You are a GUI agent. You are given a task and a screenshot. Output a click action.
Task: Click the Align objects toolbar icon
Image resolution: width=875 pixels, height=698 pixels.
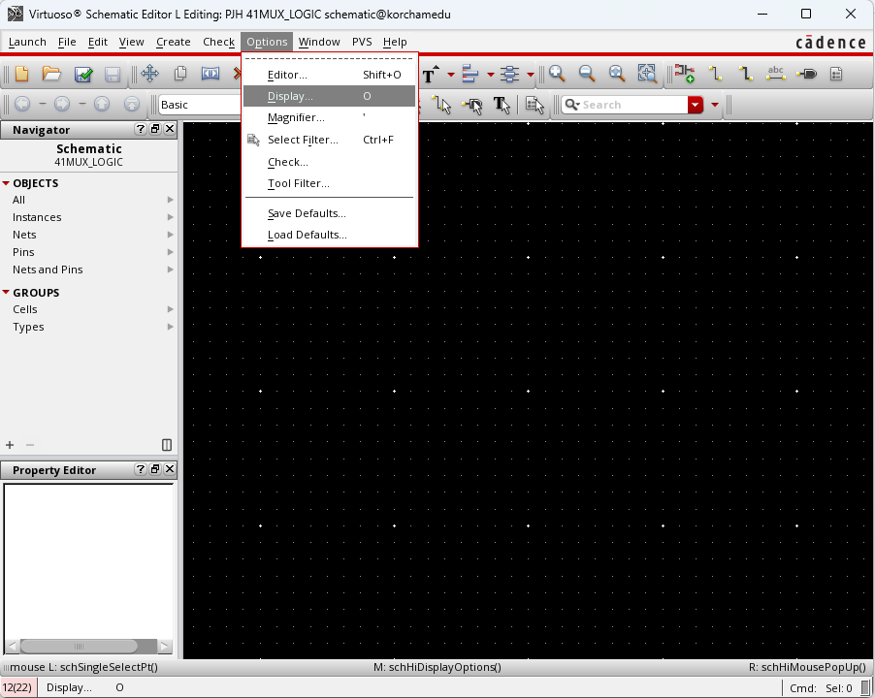470,74
